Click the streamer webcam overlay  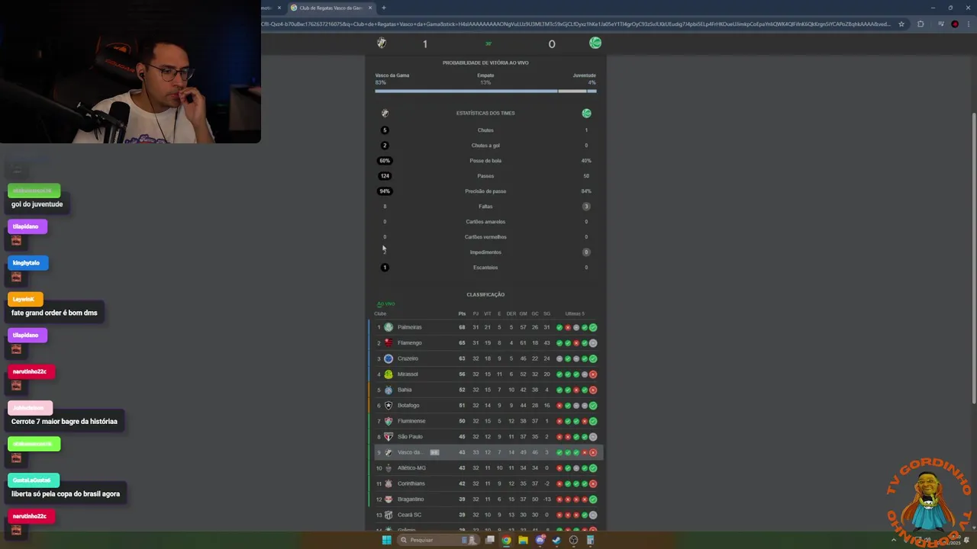click(131, 72)
